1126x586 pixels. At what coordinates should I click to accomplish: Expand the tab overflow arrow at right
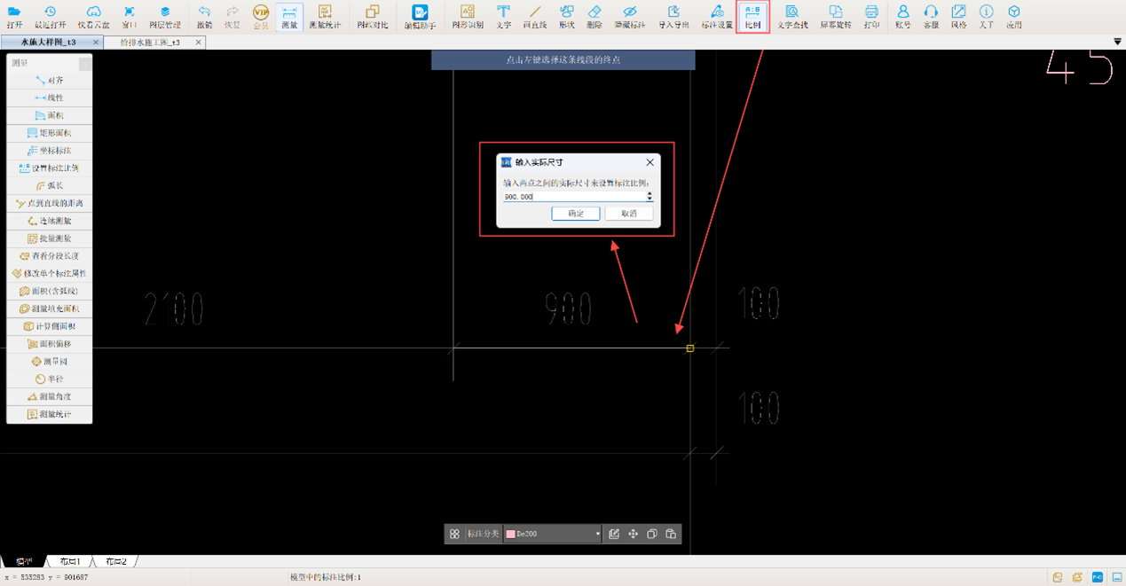[x=1116, y=42]
